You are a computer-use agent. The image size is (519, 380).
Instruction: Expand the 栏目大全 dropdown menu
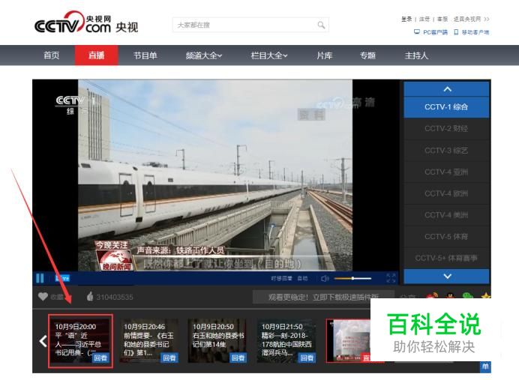click(x=269, y=55)
